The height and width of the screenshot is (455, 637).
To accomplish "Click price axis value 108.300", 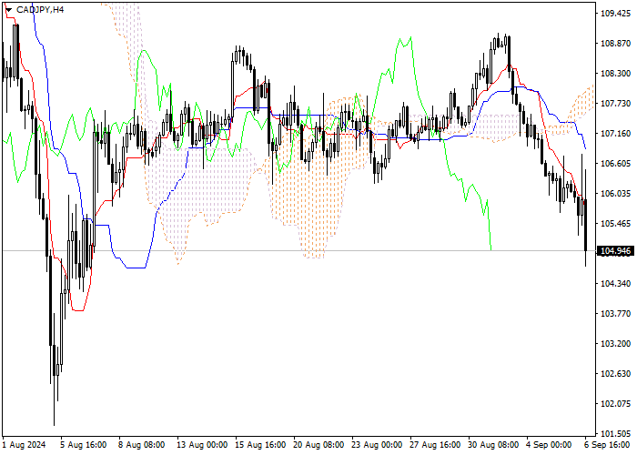I will pyautogui.click(x=615, y=74).
